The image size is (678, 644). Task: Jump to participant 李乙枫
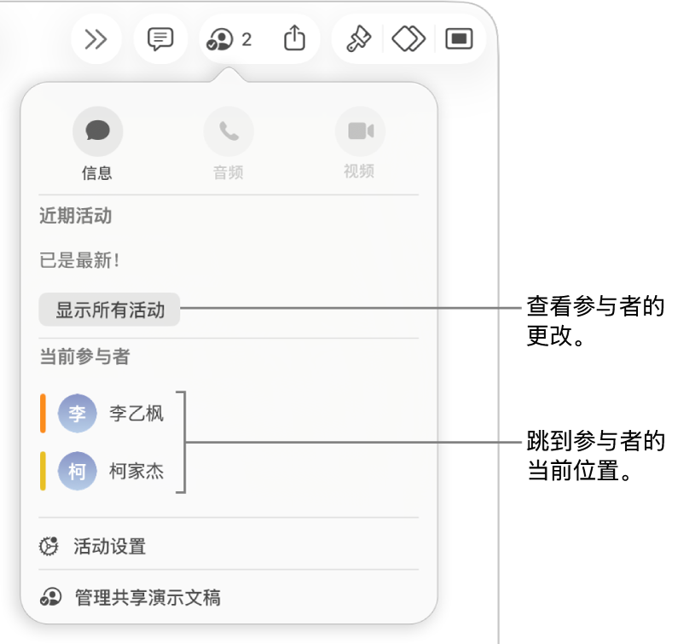coord(102,414)
